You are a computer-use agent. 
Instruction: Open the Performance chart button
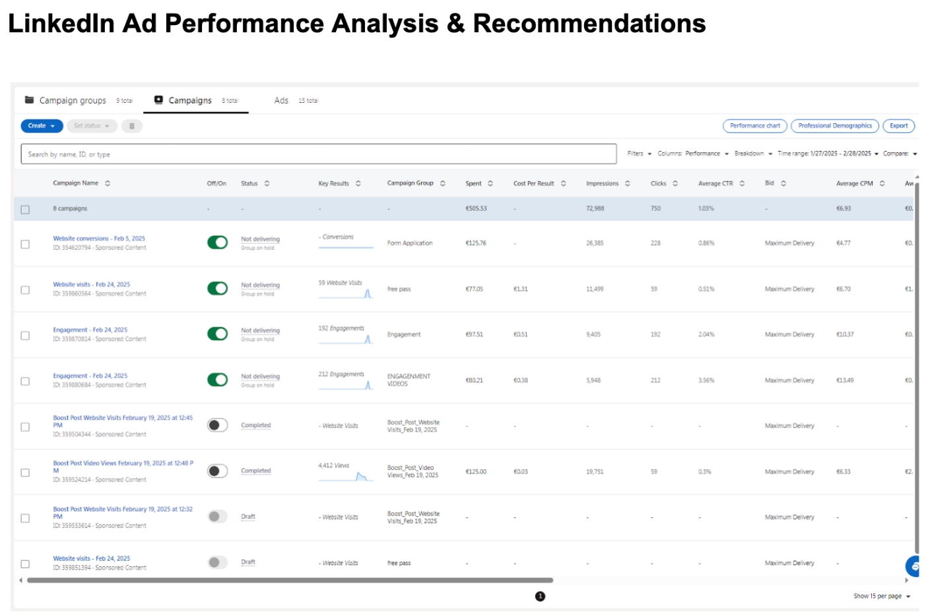pos(755,126)
